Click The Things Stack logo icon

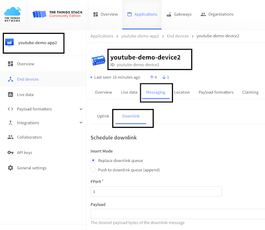[40, 14]
